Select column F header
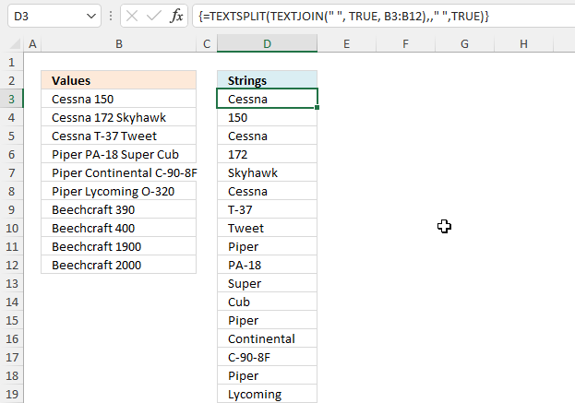The height and width of the screenshot is (403, 575). [x=405, y=44]
